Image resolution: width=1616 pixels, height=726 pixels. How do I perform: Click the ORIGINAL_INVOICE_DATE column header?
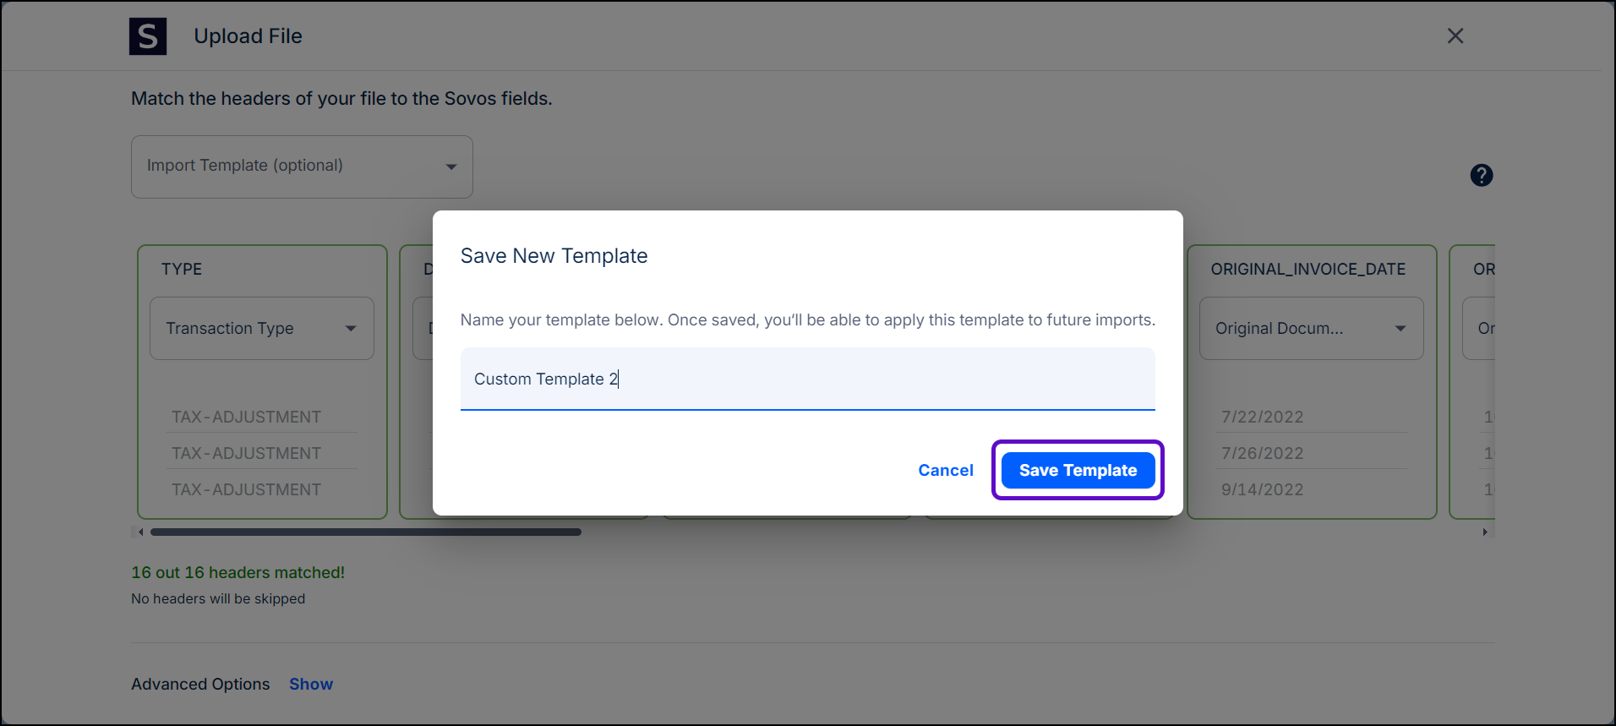coord(1308,269)
